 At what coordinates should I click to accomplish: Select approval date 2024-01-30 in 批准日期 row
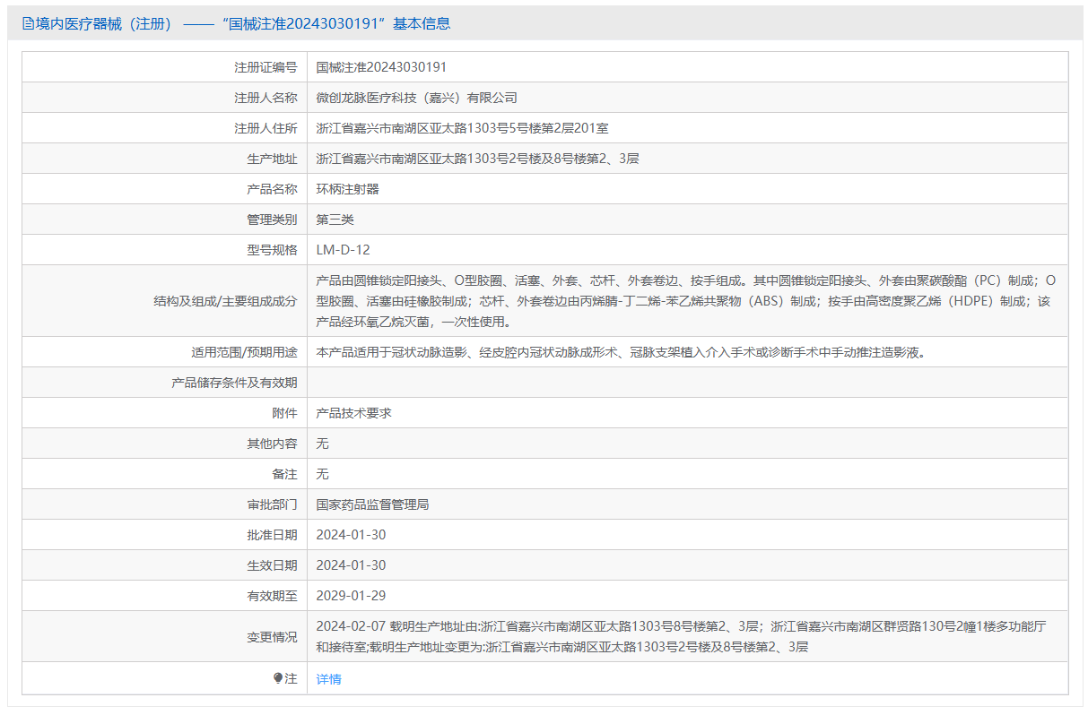351,535
